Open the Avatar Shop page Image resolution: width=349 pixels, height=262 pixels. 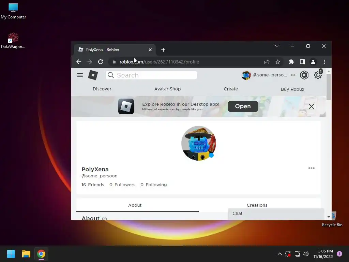click(167, 89)
